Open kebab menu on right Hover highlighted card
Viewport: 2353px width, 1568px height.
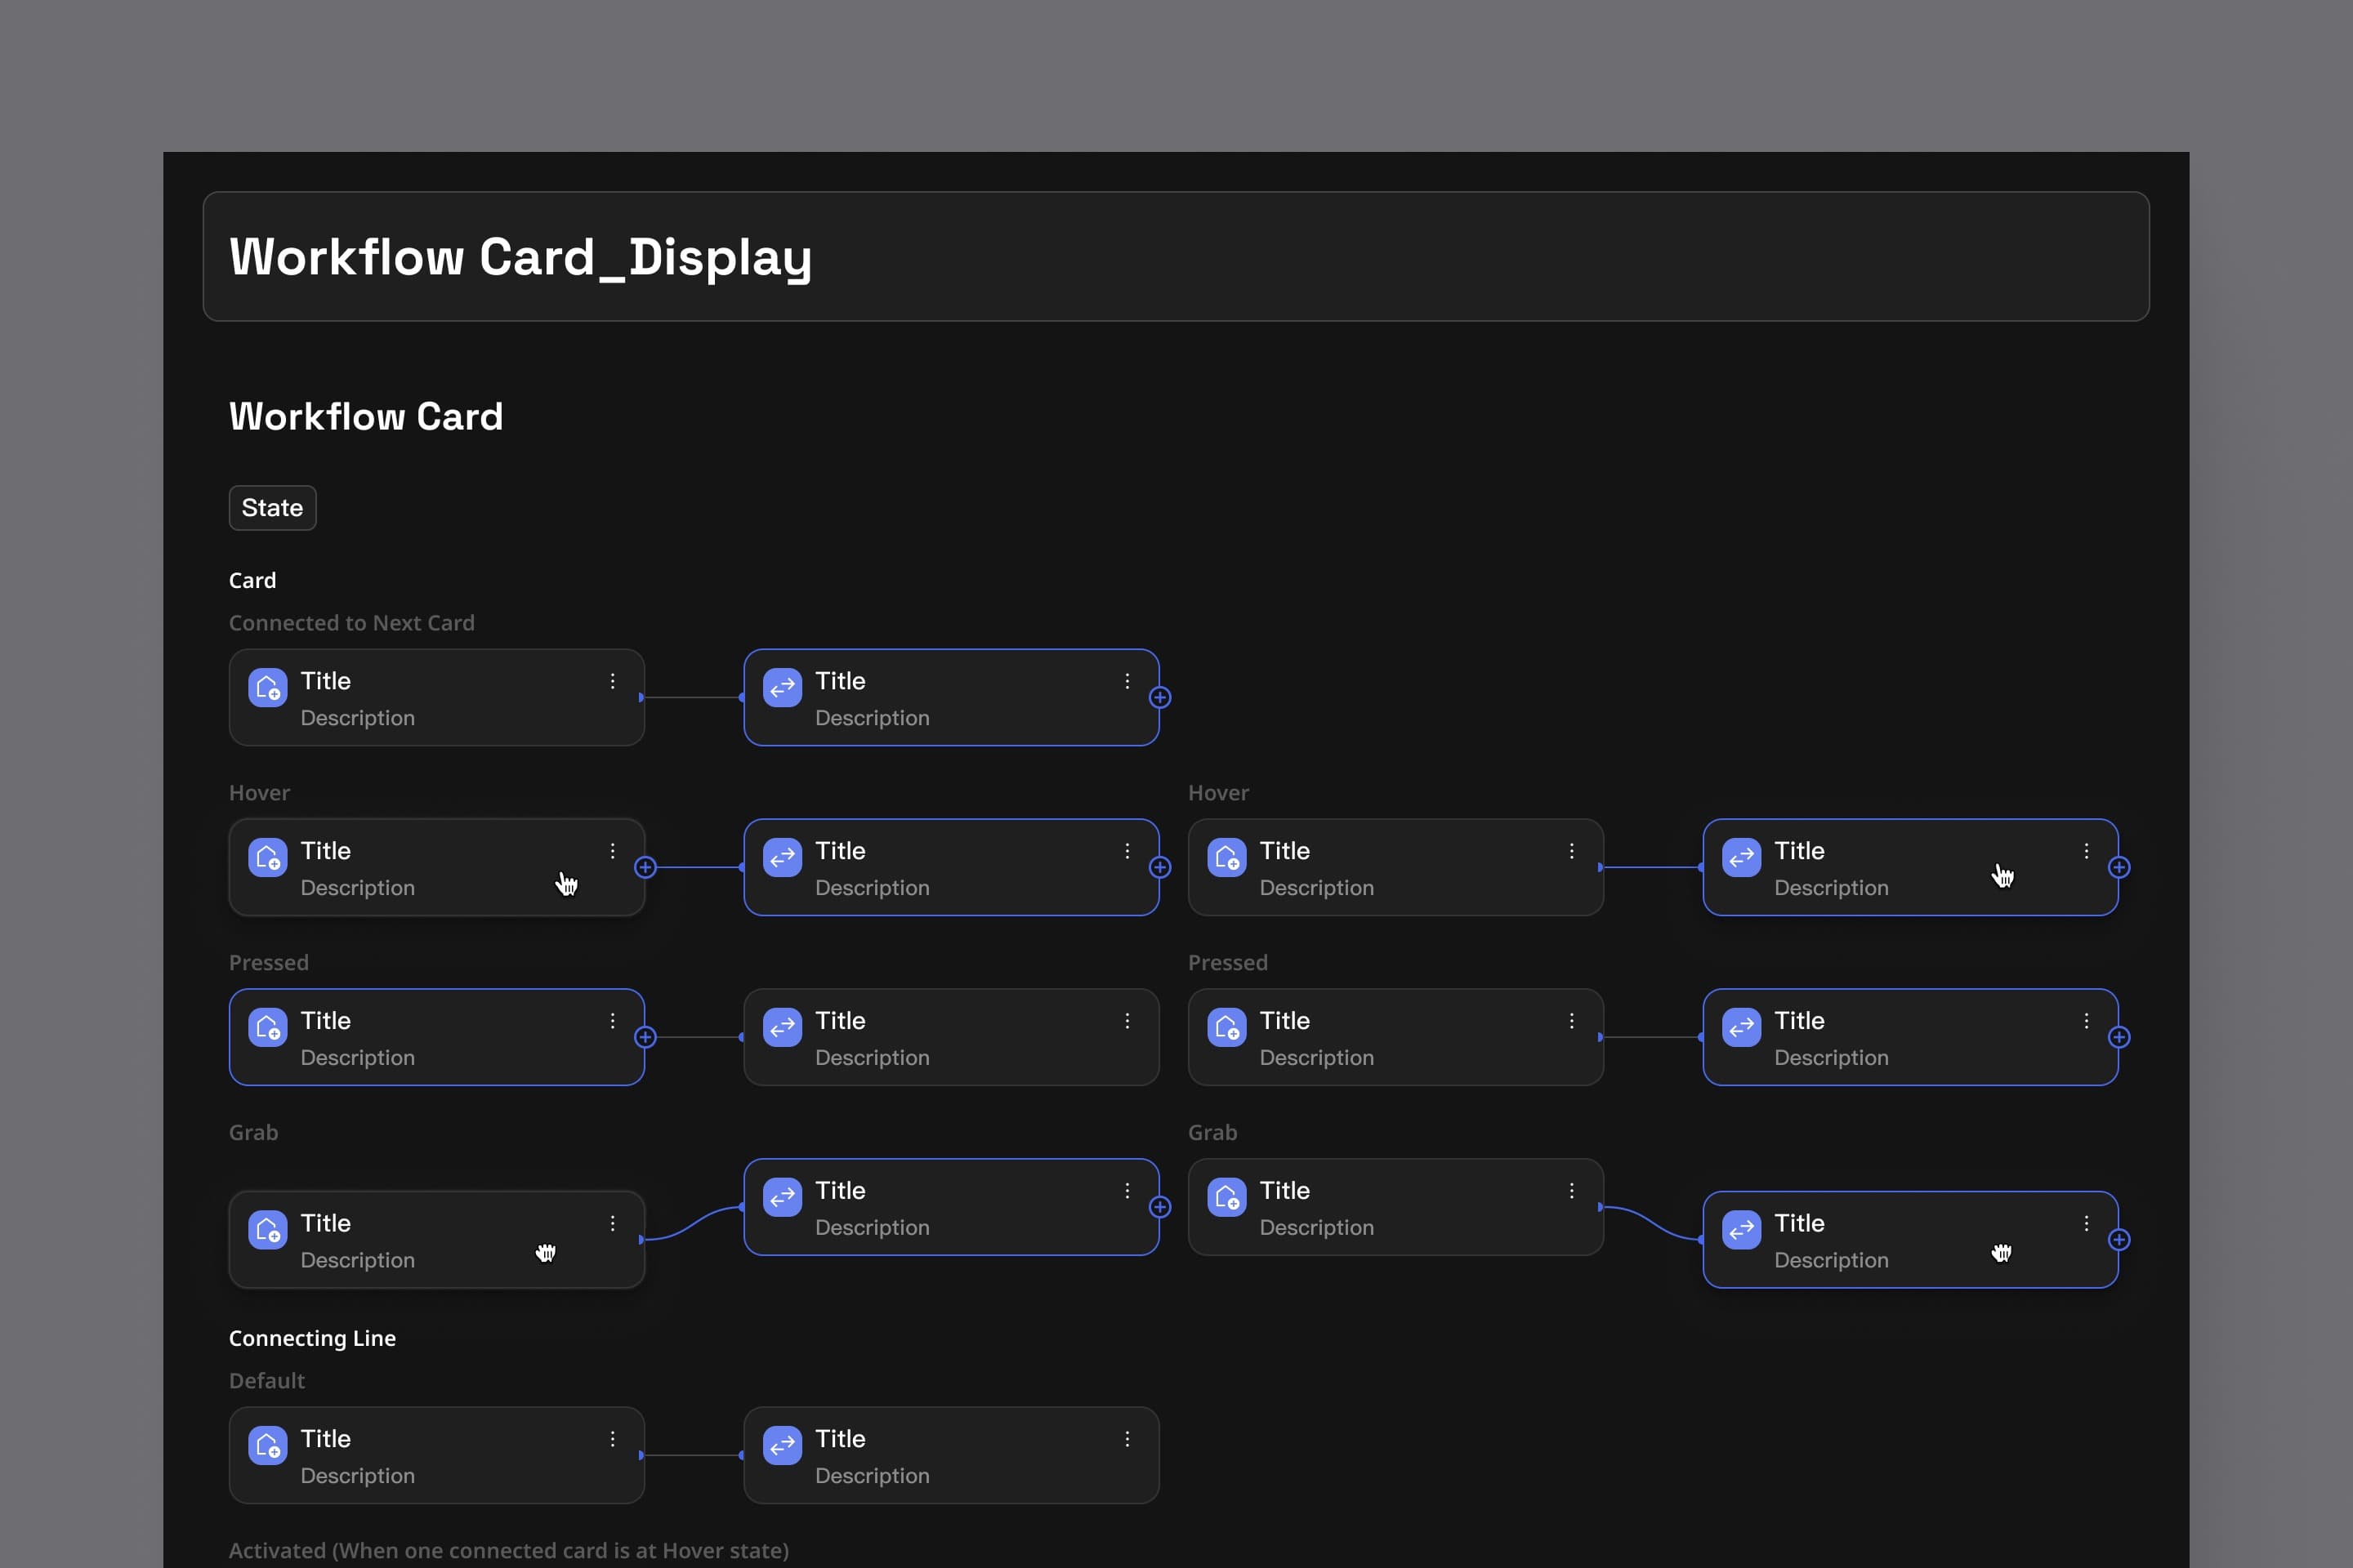click(x=2086, y=851)
